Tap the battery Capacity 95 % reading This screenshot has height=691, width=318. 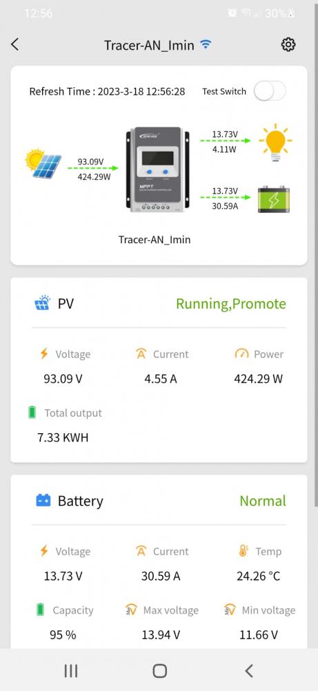click(63, 634)
